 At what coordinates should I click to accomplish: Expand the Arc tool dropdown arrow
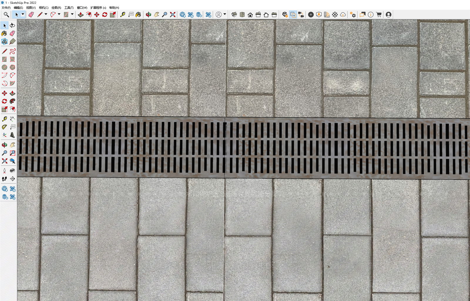[59, 14]
